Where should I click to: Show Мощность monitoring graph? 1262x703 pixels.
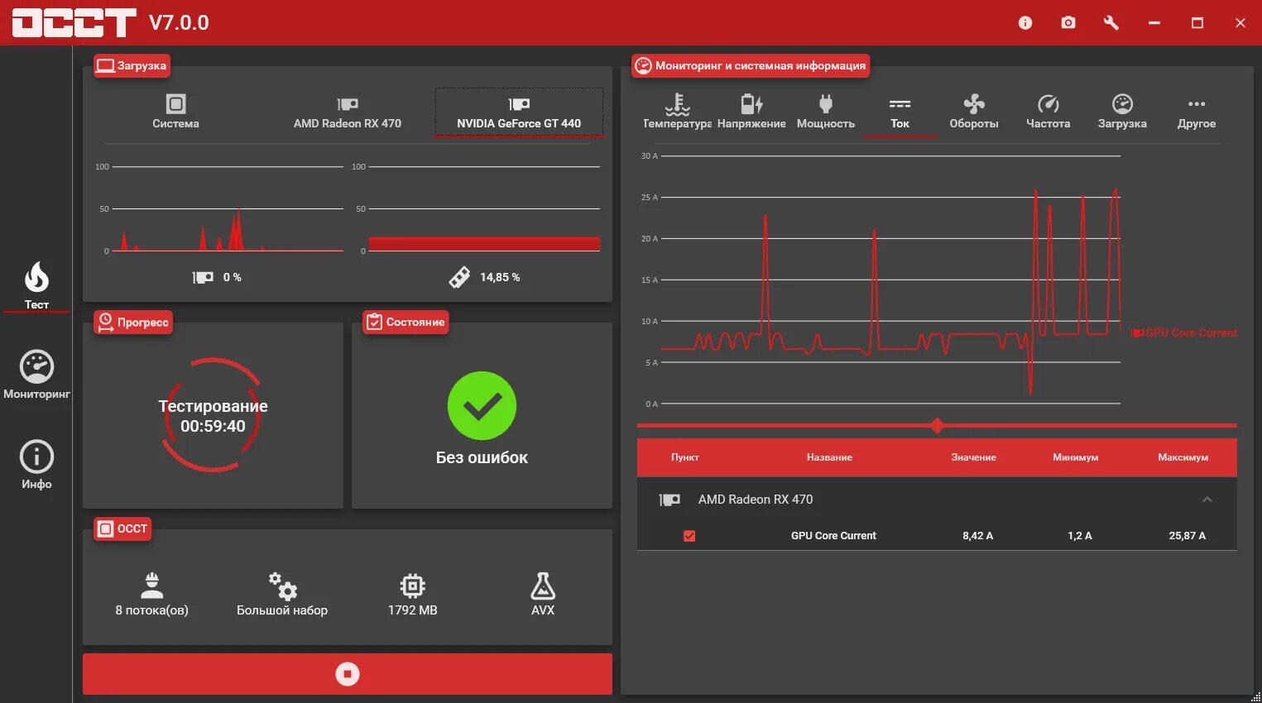pyautogui.click(x=825, y=112)
